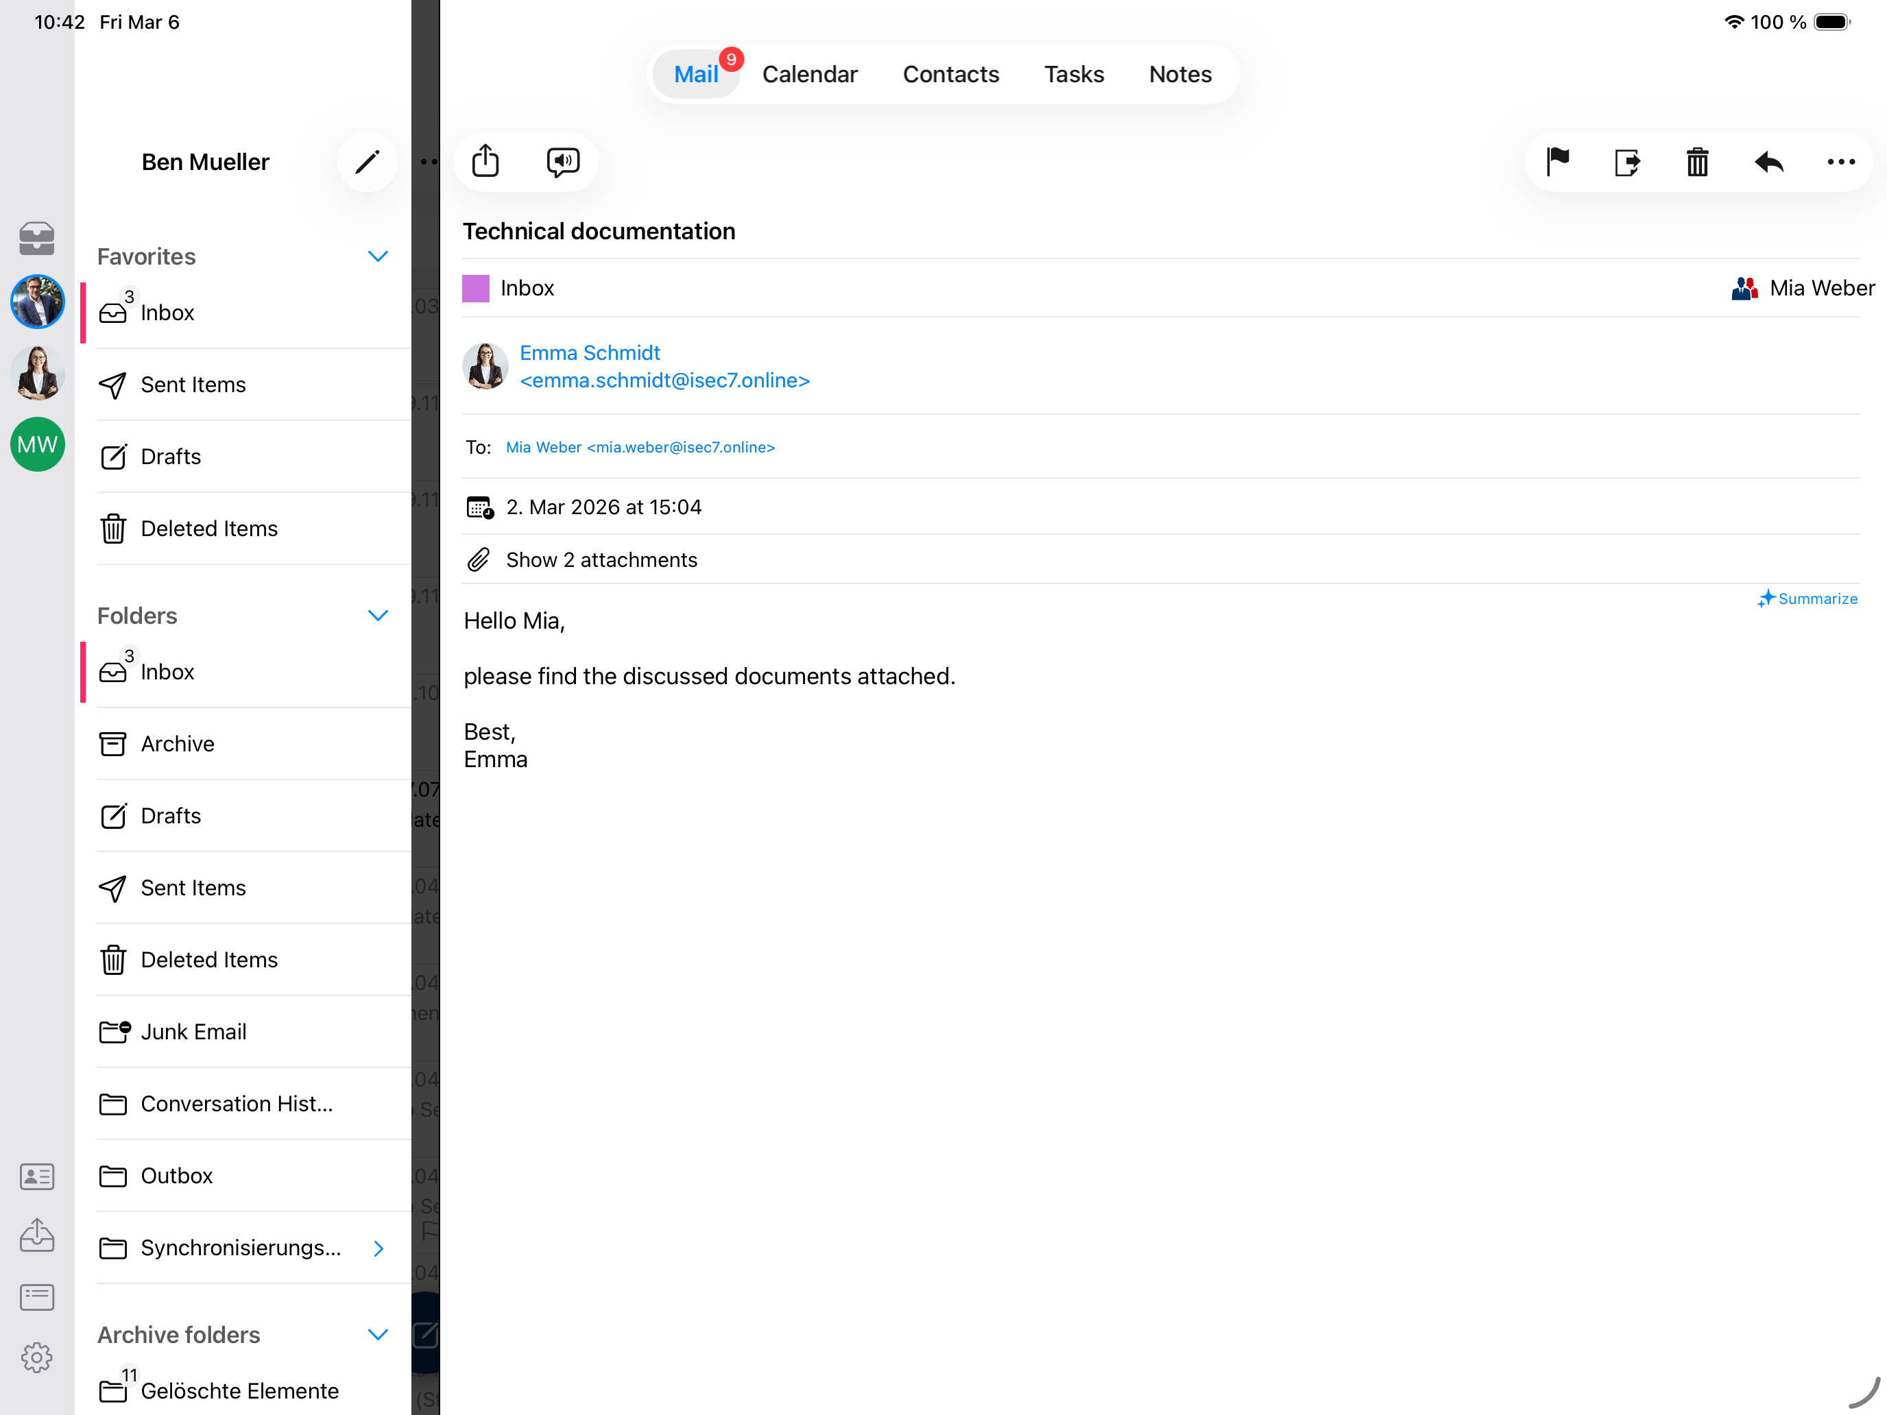This screenshot has width=1887, height=1415.
Task: Open the Notes tab
Action: 1180,74
